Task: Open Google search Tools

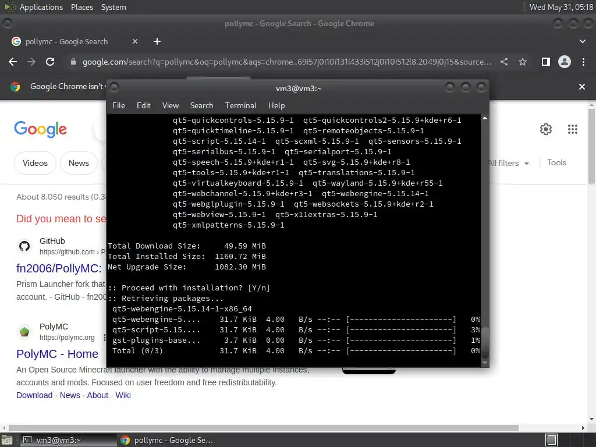Action: (x=556, y=163)
